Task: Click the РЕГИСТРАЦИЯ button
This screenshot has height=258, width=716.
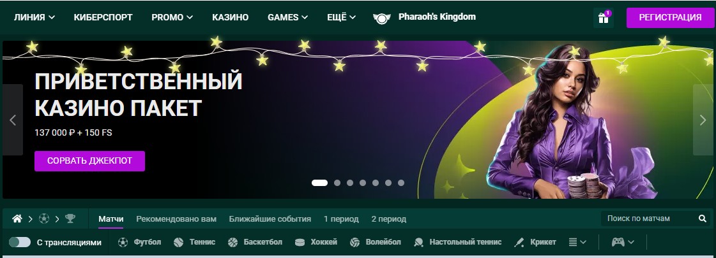Action: pos(670,18)
